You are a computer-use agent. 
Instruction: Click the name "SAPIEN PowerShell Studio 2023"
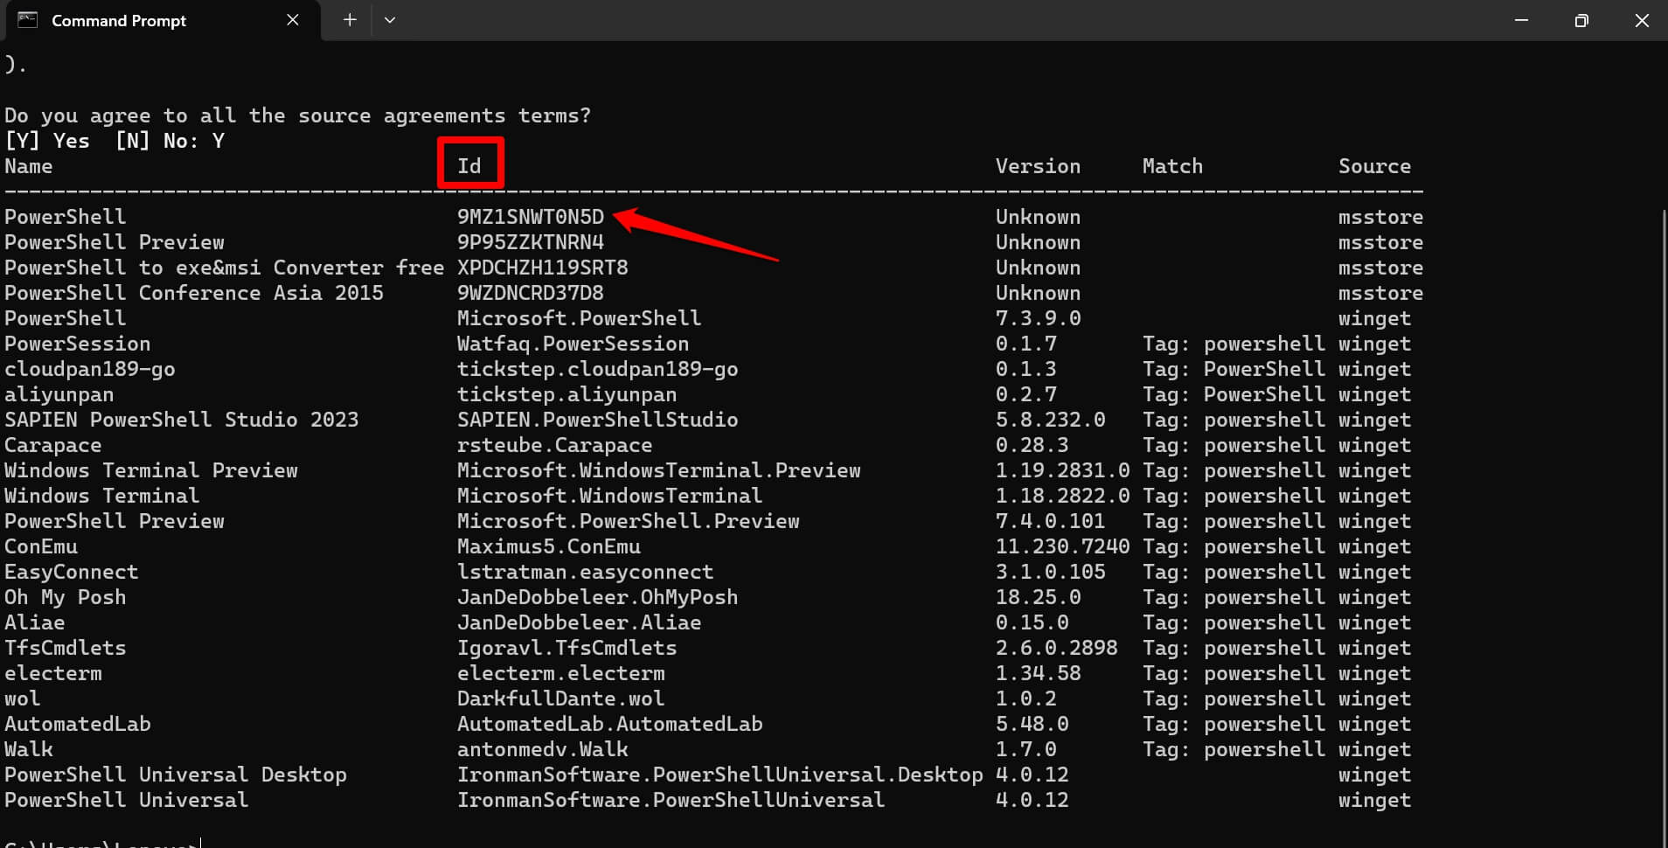pyautogui.click(x=182, y=420)
